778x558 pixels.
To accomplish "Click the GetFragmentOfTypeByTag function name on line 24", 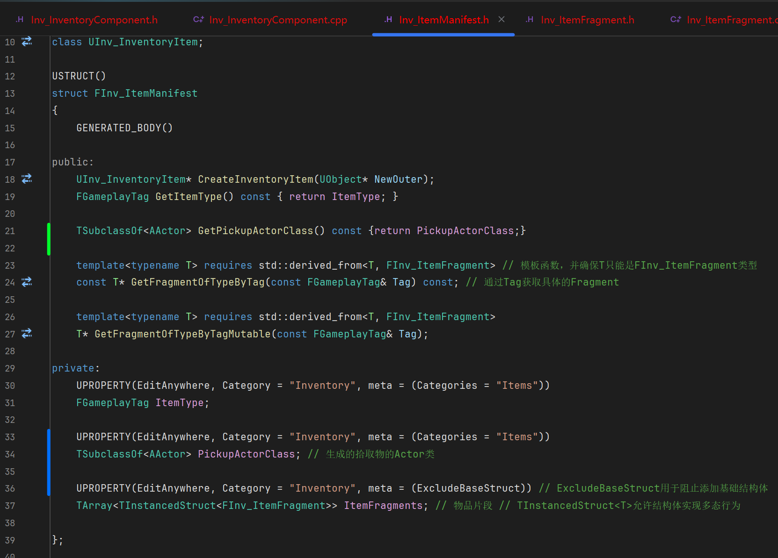I will (198, 282).
